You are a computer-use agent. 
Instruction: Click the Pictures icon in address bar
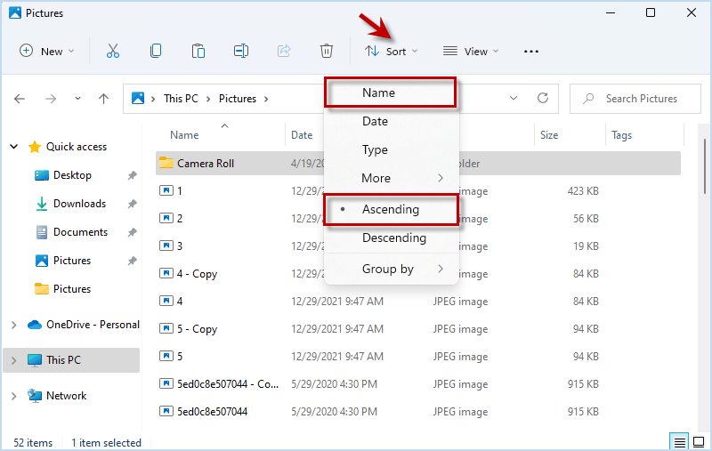[138, 98]
